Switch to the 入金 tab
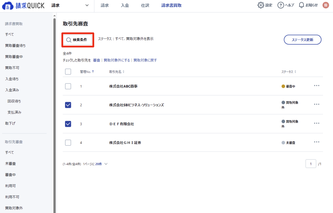Image resolution: width=333 pixels, height=213 pixels. [125, 5]
